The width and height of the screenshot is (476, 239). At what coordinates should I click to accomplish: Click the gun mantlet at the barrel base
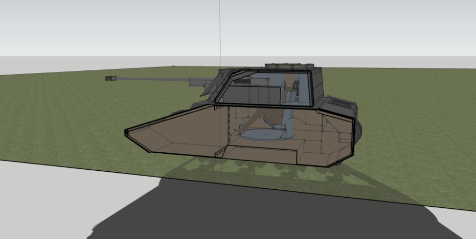(197, 82)
